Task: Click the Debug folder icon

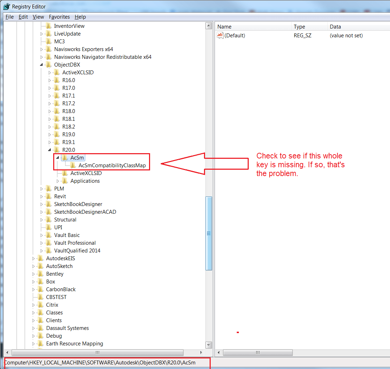Action: [x=41, y=336]
